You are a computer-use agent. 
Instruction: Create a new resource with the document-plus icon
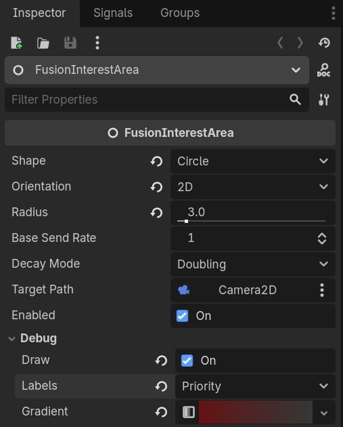17,43
